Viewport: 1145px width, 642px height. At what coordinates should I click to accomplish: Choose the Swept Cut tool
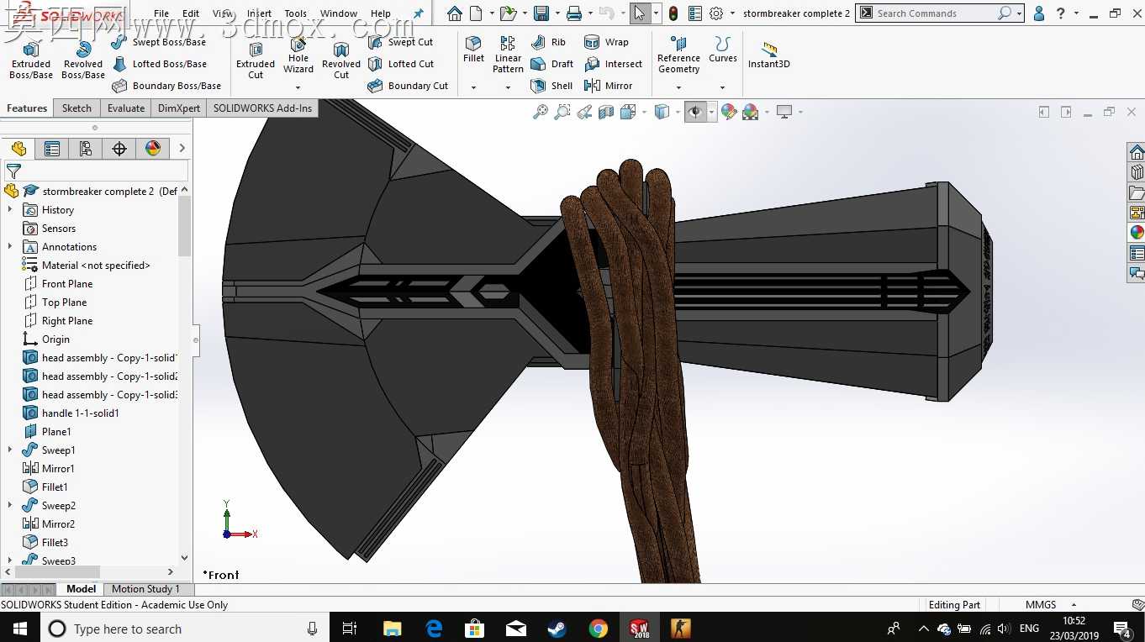click(400, 42)
